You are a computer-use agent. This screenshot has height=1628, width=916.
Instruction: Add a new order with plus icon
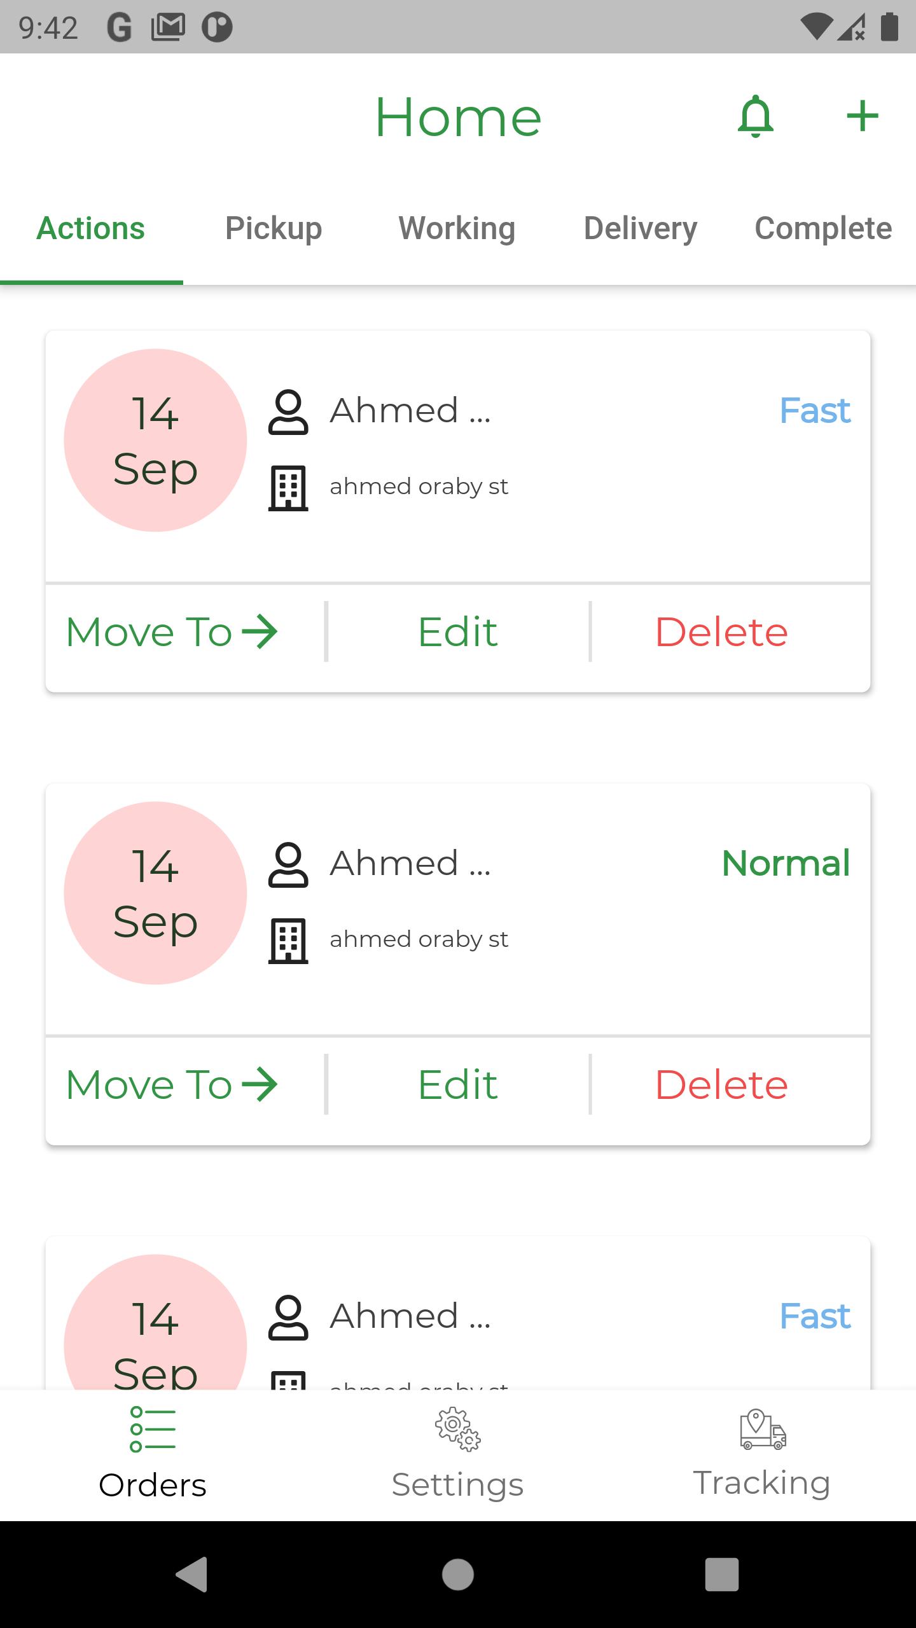click(x=863, y=116)
